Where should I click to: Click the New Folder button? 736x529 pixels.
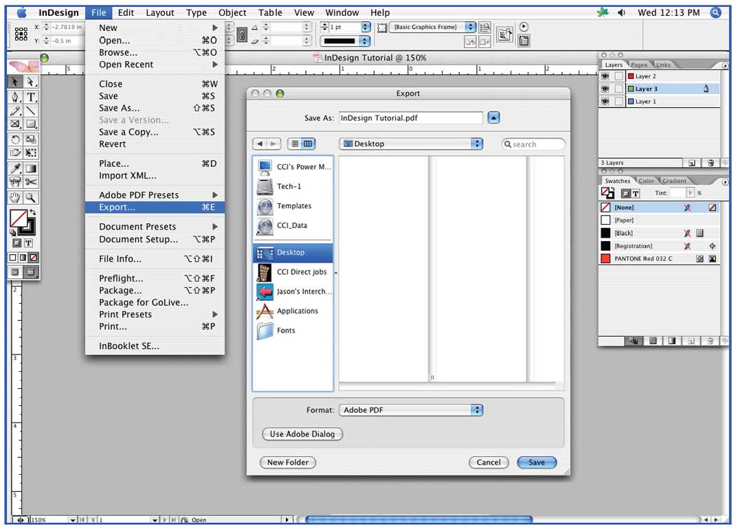coord(288,462)
